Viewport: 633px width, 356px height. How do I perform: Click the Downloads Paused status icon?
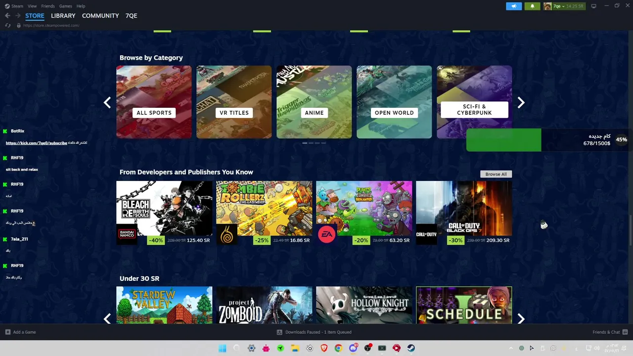tap(279, 332)
